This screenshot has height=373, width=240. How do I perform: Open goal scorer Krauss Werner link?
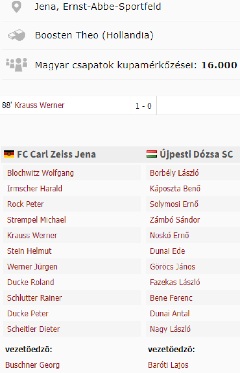click(x=39, y=105)
